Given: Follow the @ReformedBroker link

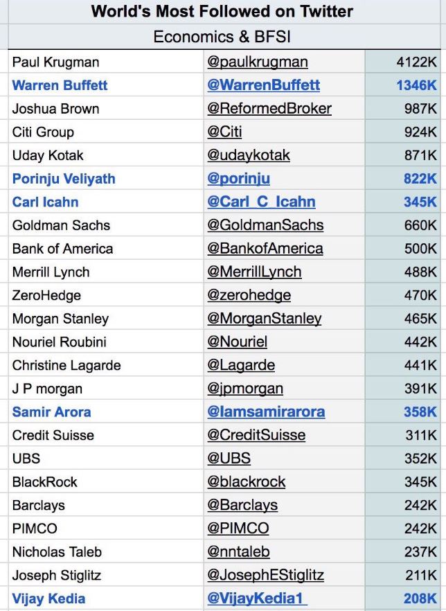Looking at the screenshot, I should click(x=269, y=109).
